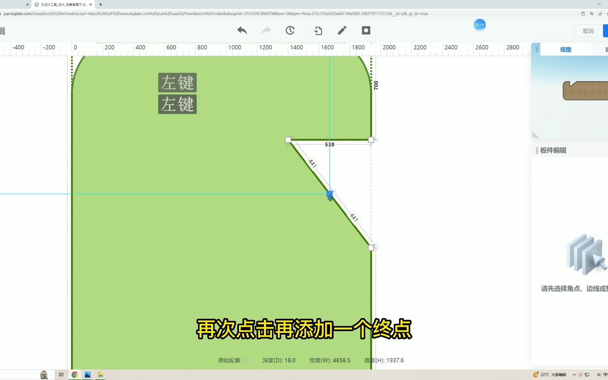The width and height of the screenshot is (608, 380).
Task: Click the redo arrow icon
Action: 266,31
